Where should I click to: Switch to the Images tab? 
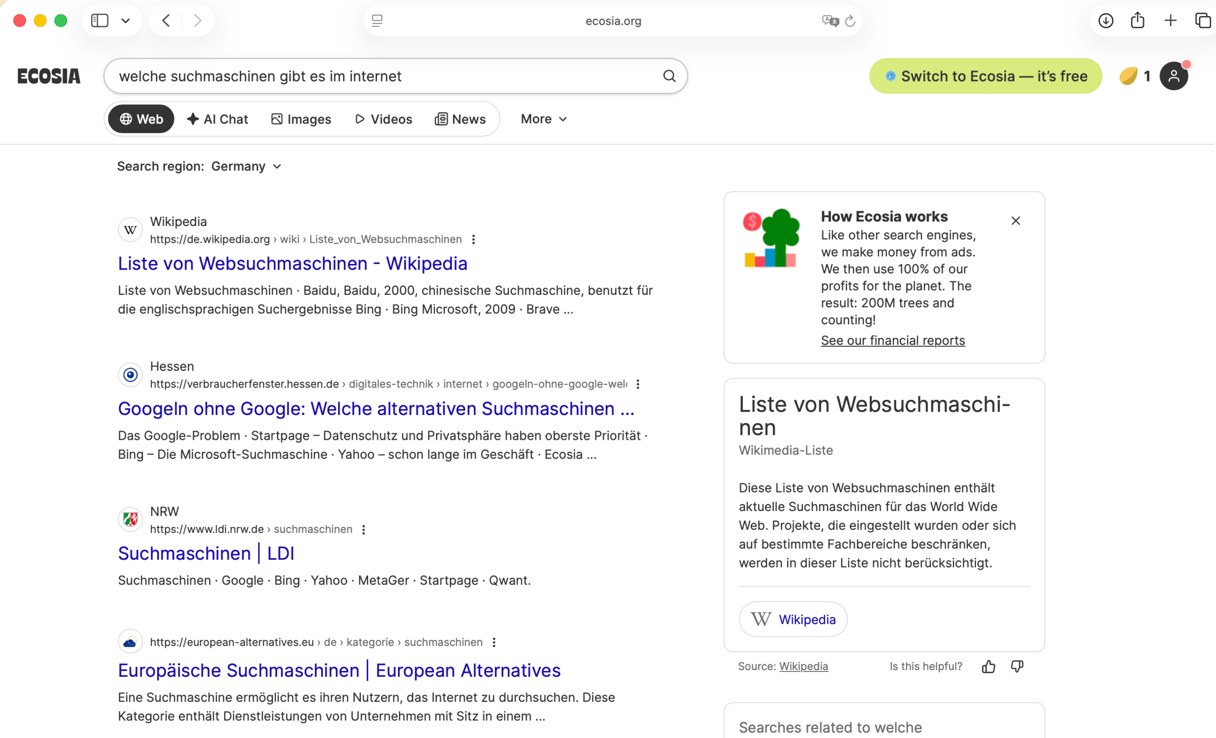301,119
